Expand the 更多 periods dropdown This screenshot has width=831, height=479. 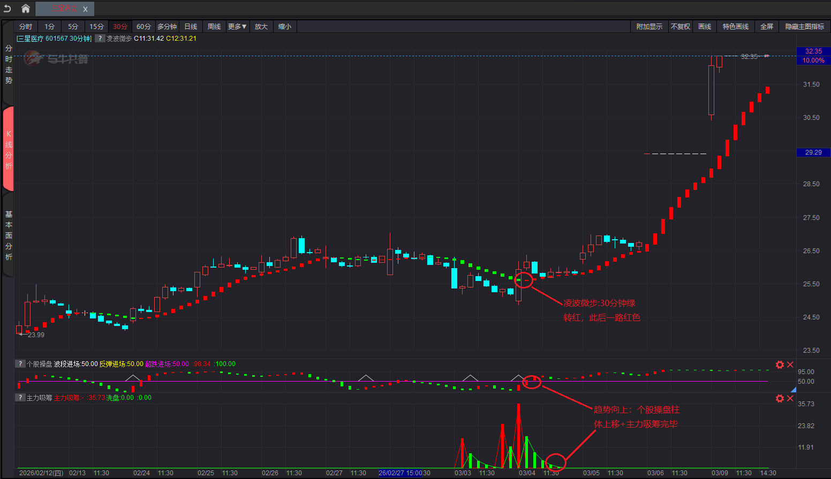coord(237,27)
